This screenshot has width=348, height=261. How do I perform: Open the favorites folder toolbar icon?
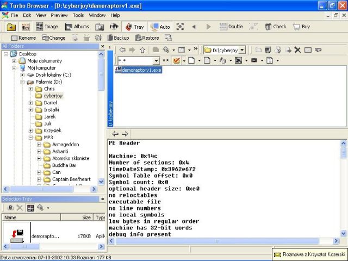[11, 27]
